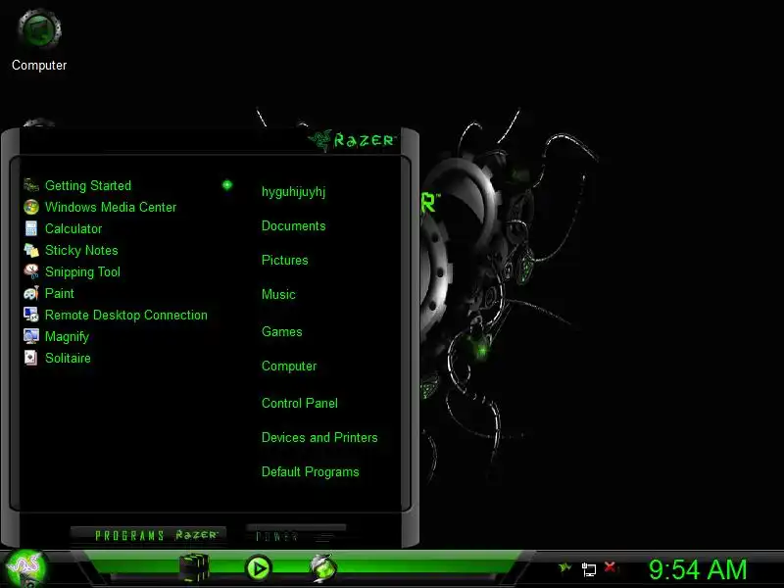Click the Sticky Notes icon

[x=31, y=250]
